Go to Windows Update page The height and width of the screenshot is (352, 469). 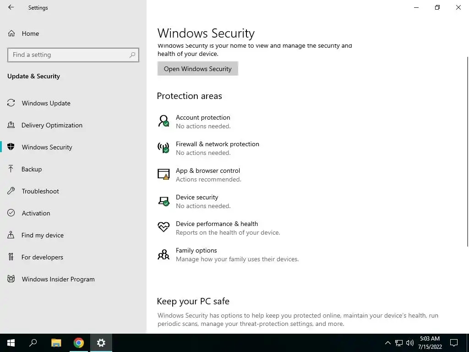coord(46,103)
